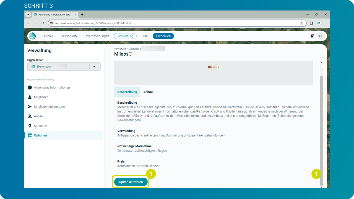
Task: Open Sensorkarte in top navigation
Action: point(69,36)
